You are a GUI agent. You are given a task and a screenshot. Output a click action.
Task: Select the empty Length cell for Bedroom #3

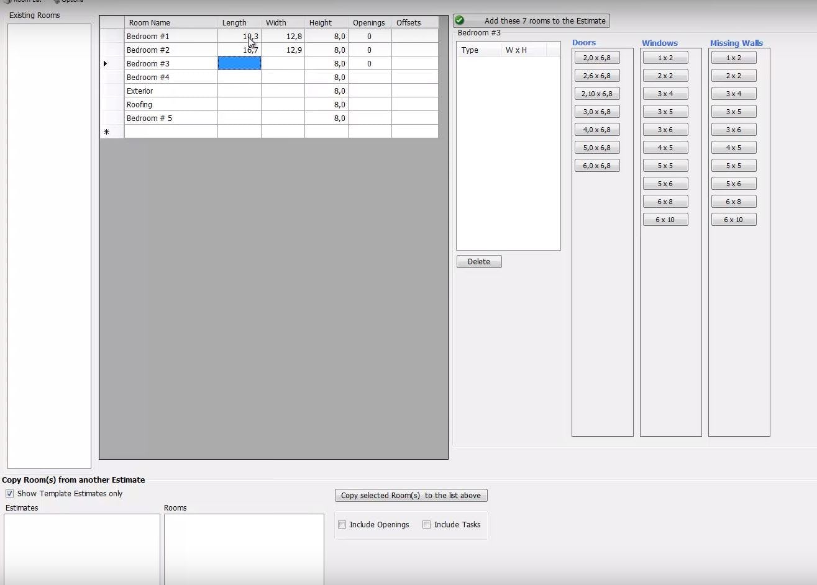coord(239,63)
